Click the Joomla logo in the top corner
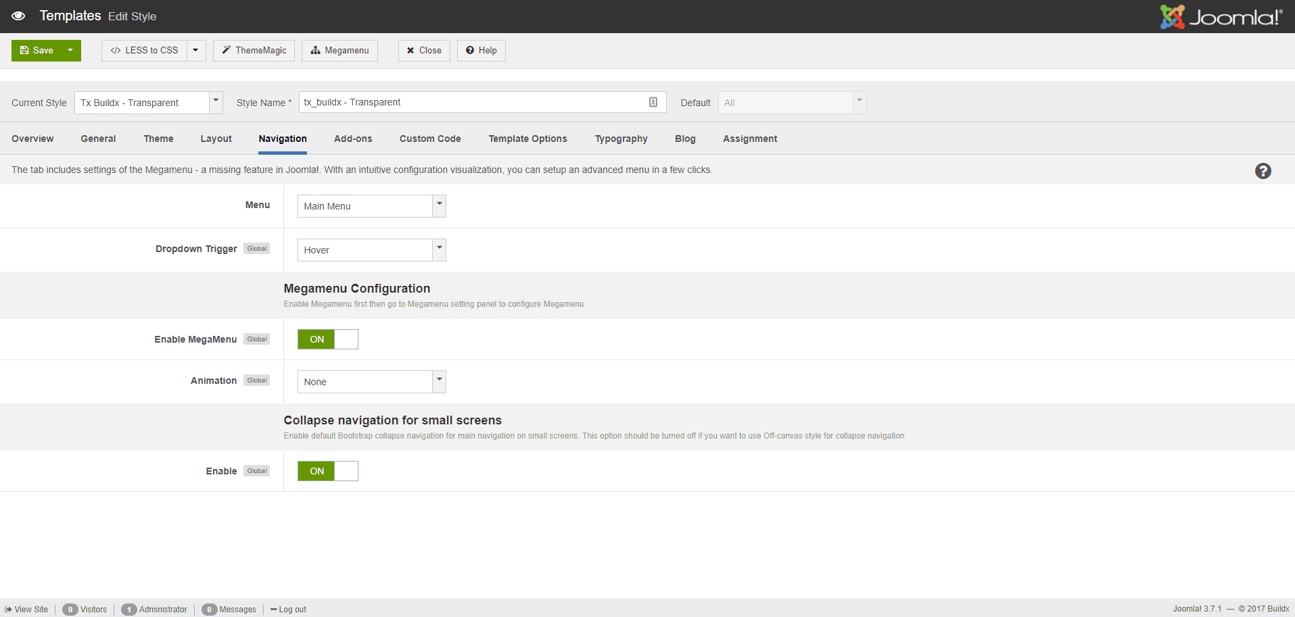1295x617 pixels. point(1221,16)
